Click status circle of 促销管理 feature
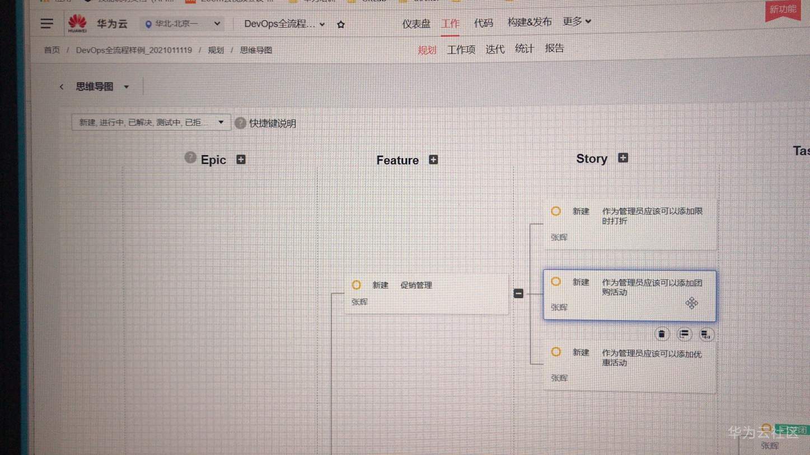Screen dimensions: 810x455 tap(356, 285)
